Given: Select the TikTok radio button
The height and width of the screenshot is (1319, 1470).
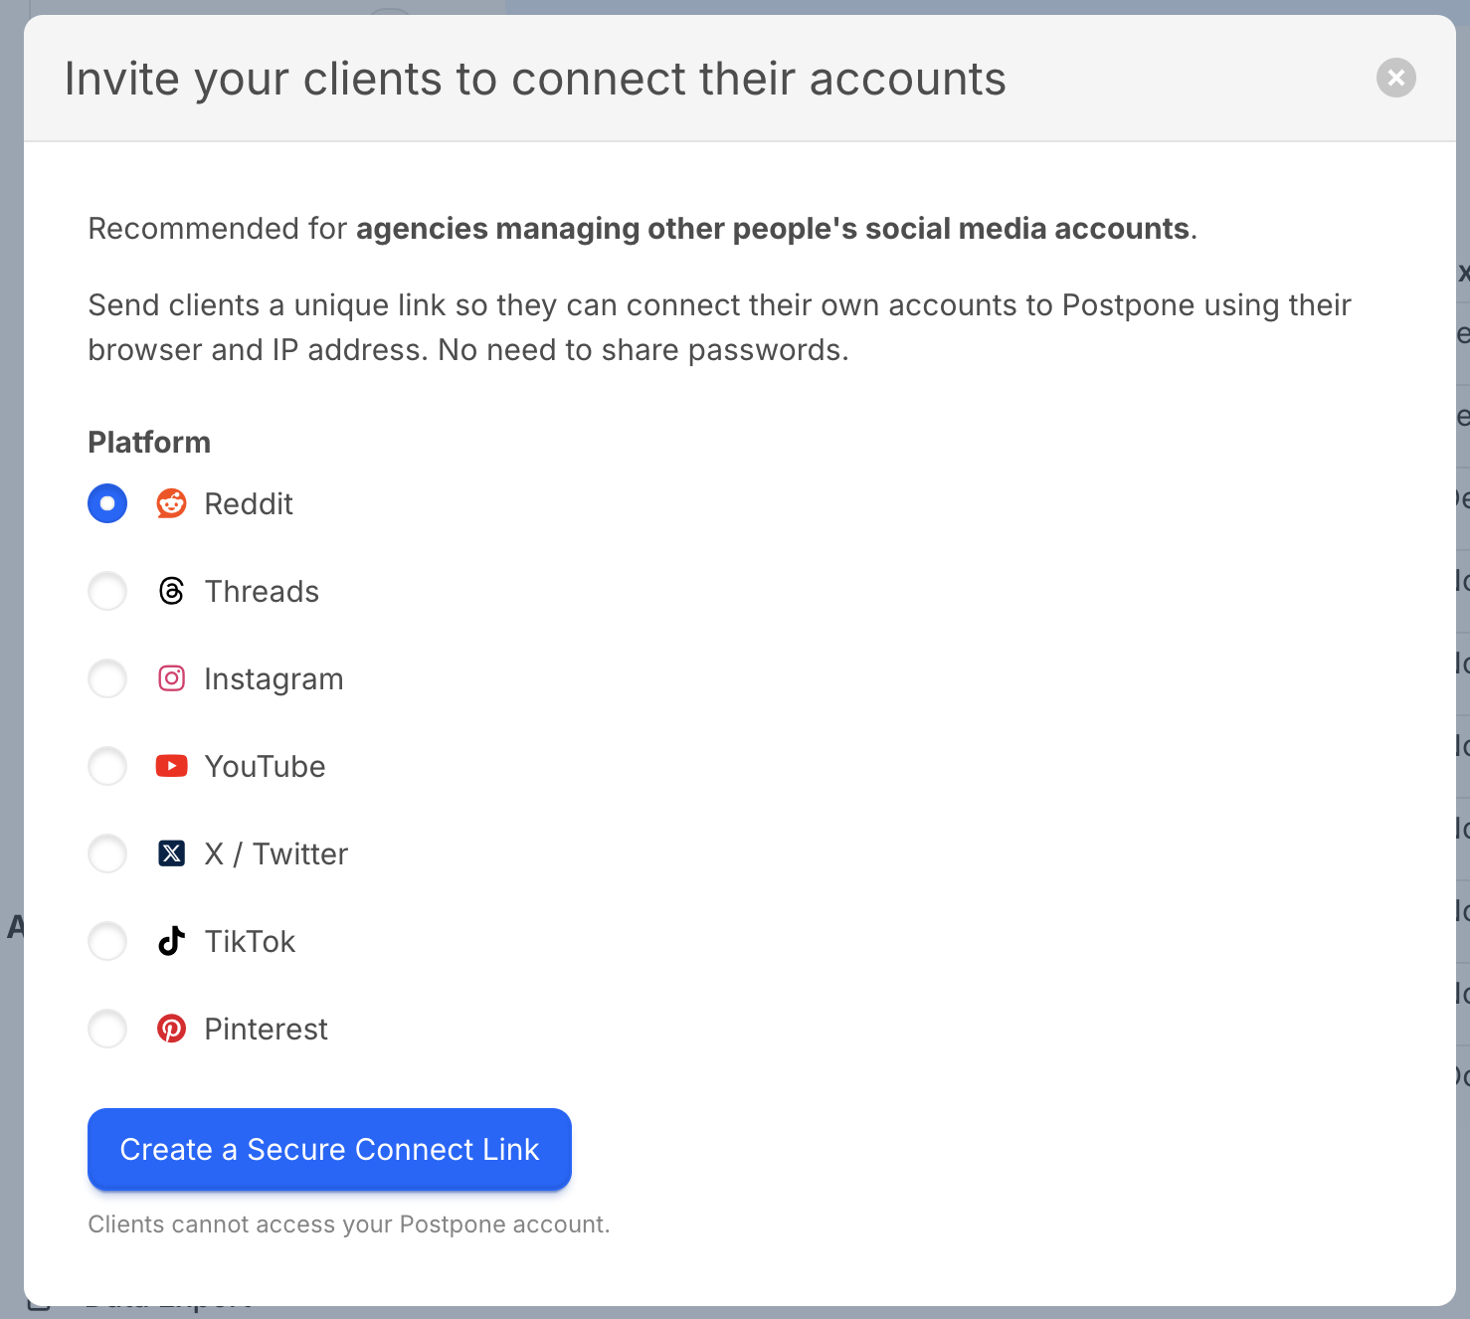Looking at the screenshot, I should pos(106,941).
